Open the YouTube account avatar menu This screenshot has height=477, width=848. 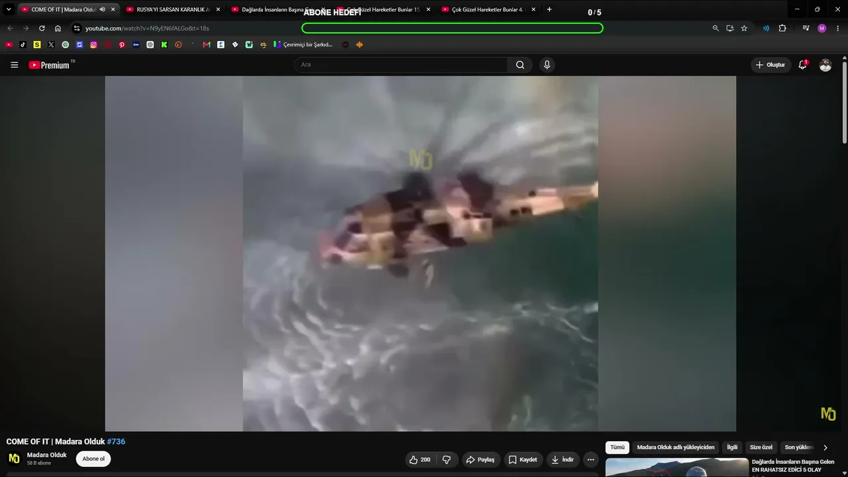point(825,65)
